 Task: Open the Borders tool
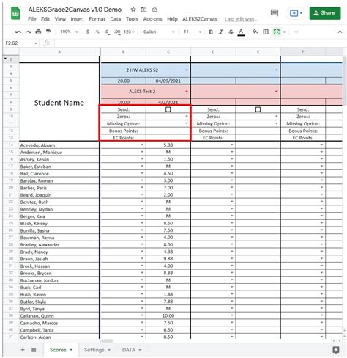click(266, 32)
